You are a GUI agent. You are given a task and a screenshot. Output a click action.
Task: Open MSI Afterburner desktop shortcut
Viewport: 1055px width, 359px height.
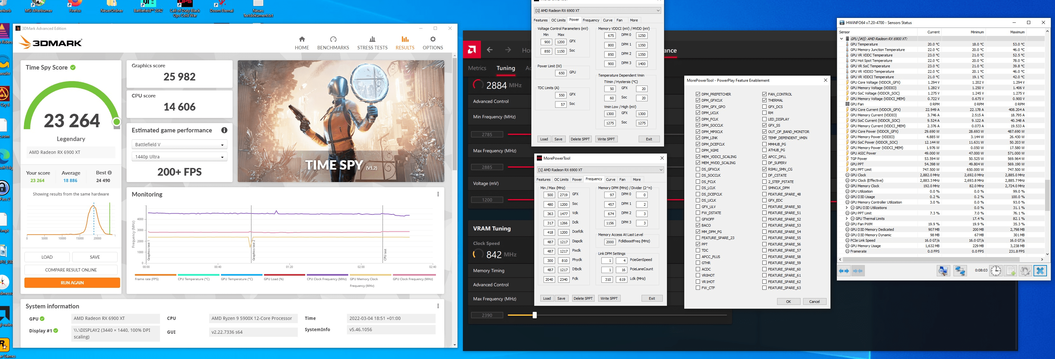(39, 6)
